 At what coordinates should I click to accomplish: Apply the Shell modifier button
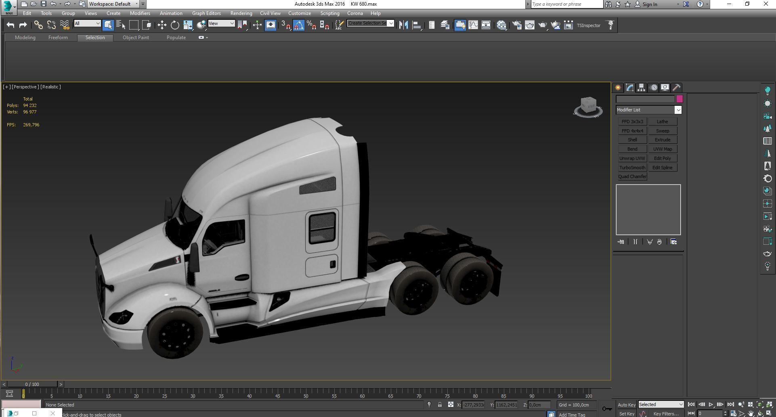click(632, 140)
